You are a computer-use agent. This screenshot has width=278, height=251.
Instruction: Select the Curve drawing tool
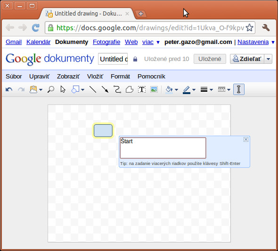pyautogui.click(x=117, y=89)
